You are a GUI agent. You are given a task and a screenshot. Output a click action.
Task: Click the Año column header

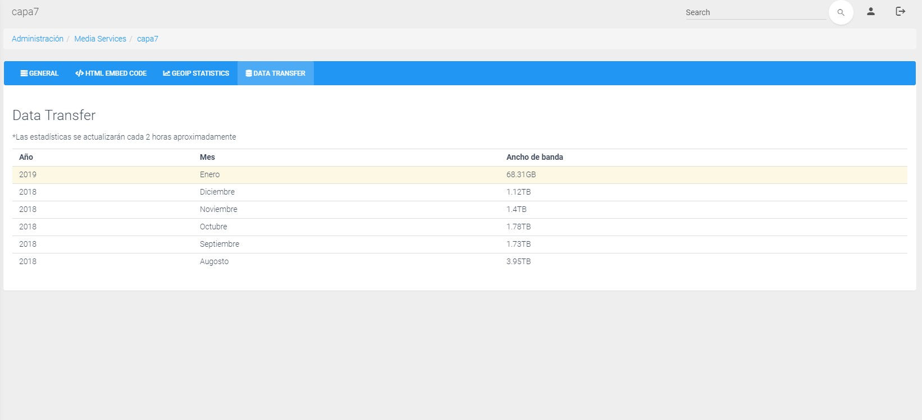point(26,157)
